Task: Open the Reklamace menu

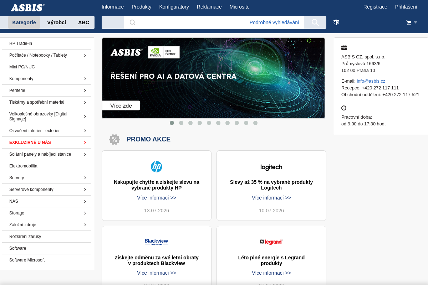Action: (x=209, y=7)
